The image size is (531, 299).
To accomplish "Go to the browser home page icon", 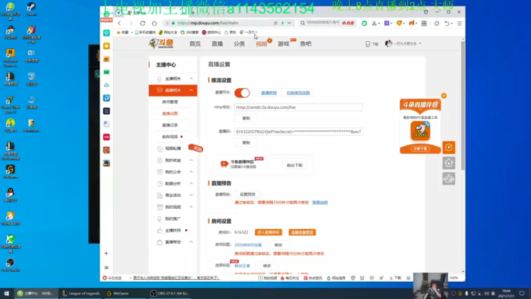I will (155, 23).
